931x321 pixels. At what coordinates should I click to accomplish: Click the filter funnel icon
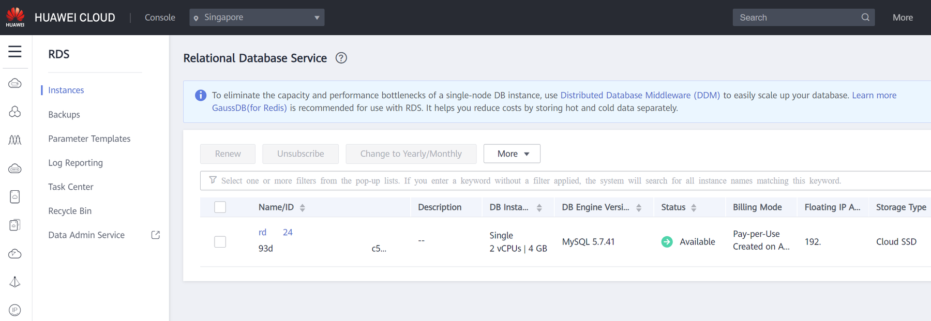tap(213, 180)
